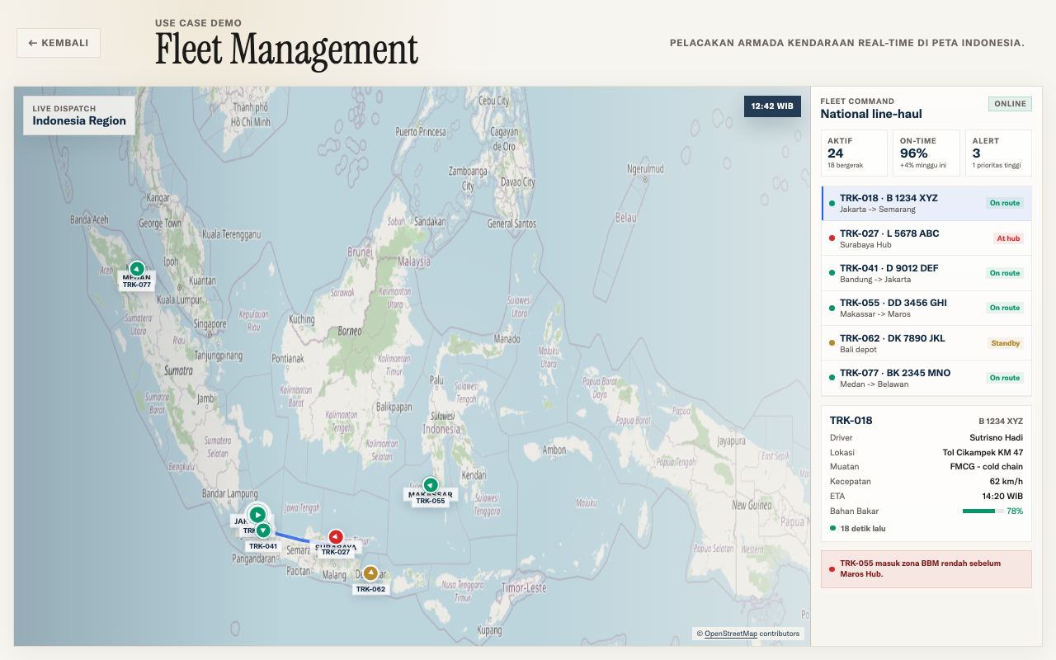1056x660 pixels.
Task: Click the Standby status tag
Action: pos(1006,343)
